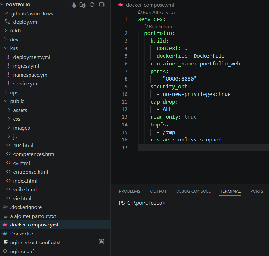Screen dimensions: 269x256
Task: Expand the assets folder
Action: click(9, 110)
